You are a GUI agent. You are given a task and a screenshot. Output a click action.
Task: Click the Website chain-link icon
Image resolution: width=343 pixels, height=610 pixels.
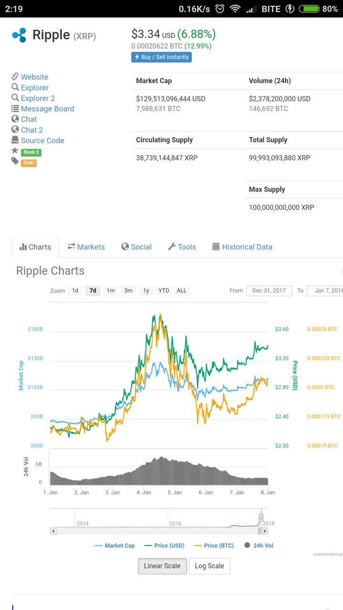coord(15,77)
